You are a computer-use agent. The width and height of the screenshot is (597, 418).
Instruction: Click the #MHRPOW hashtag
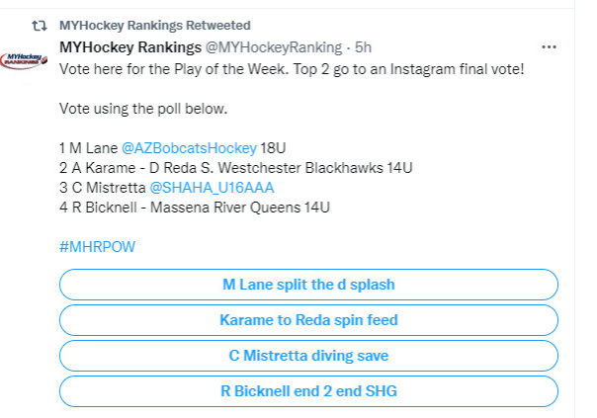[x=98, y=247]
